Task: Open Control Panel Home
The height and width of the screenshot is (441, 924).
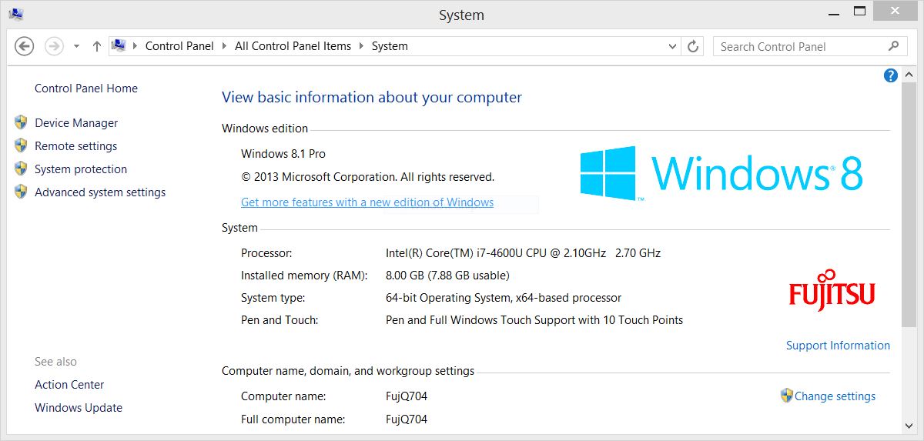Action: (86, 89)
